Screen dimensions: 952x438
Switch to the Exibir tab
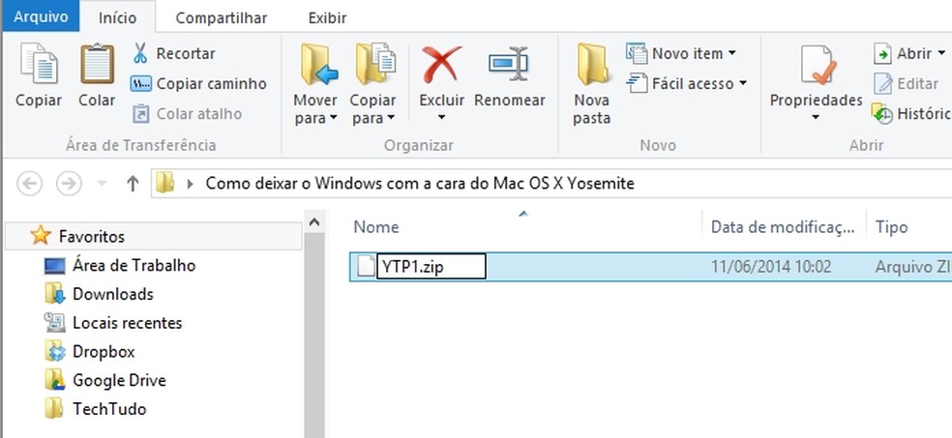pos(327,17)
